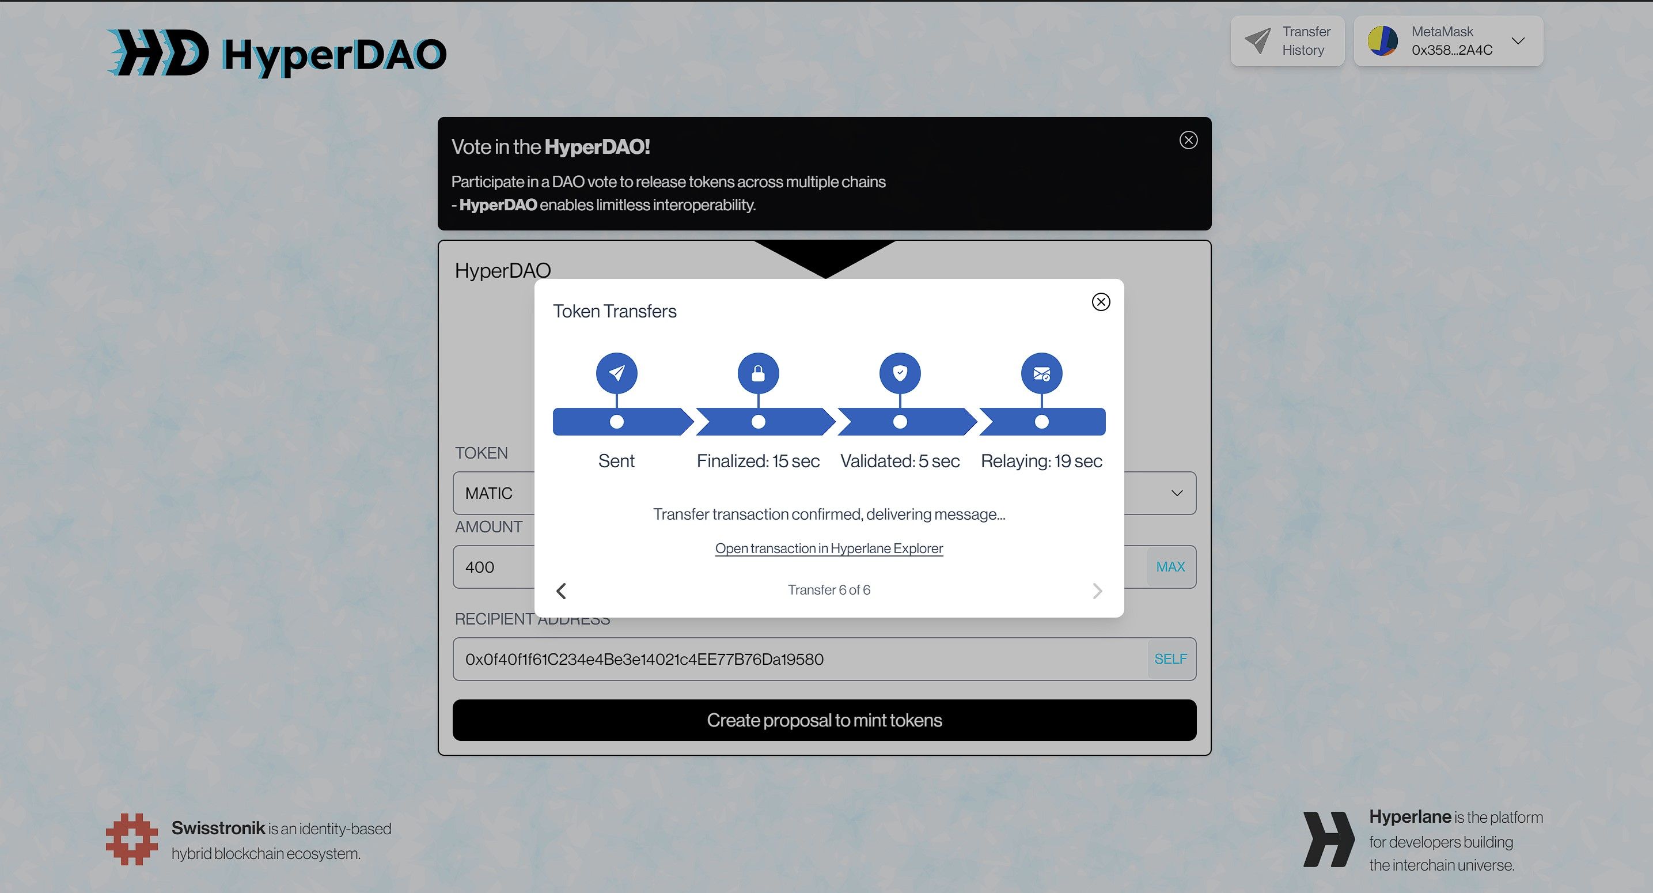Click the Swisstronik description text
Image resolution: width=1653 pixels, height=893 pixels.
coord(281,841)
